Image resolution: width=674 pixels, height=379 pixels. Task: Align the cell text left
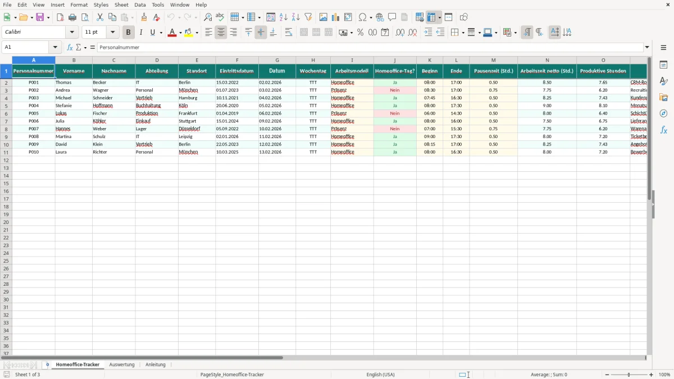[x=208, y=33]
